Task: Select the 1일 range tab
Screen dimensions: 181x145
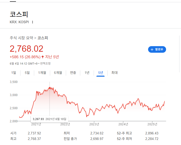Action: [14, 73]
